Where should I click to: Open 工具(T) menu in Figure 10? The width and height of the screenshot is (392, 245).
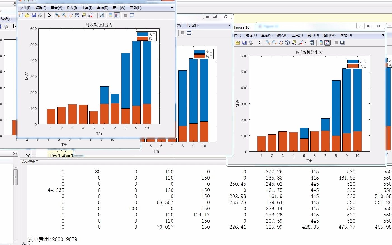coord(297,35)
